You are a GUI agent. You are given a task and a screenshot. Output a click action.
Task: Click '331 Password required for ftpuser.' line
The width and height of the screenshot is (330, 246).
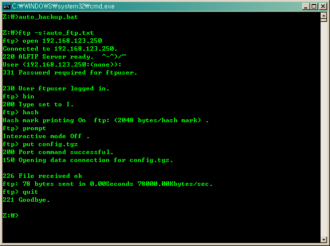(70, 73)
